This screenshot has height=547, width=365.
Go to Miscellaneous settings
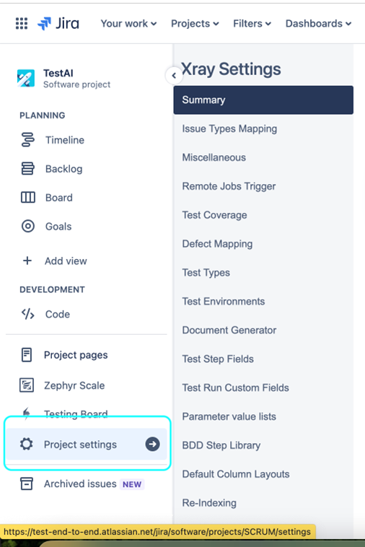coord(214,157)
